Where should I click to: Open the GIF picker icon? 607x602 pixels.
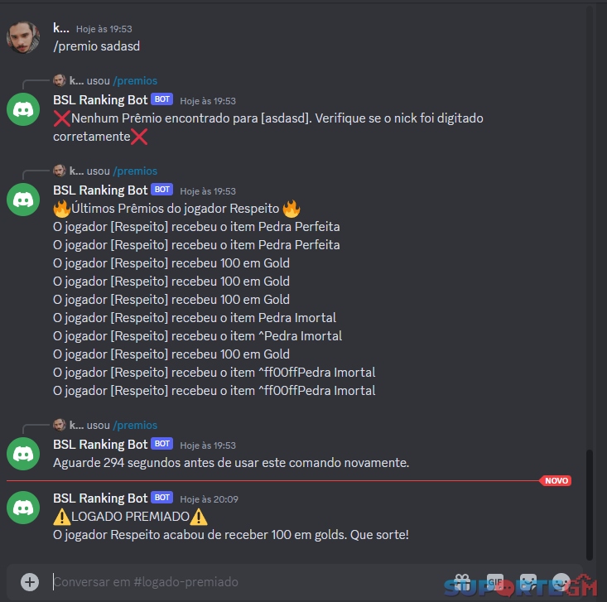[x=495, y=581]
